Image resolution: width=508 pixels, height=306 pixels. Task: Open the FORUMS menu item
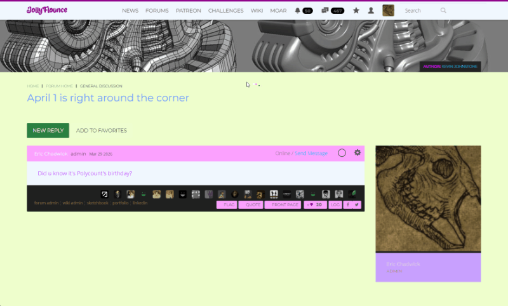click(x=157, y=11)
